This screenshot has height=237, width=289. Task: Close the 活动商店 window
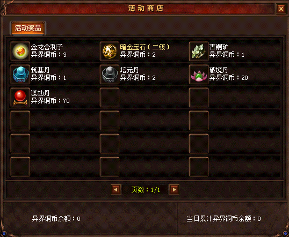pyautogui.click(x=281, y=9)
